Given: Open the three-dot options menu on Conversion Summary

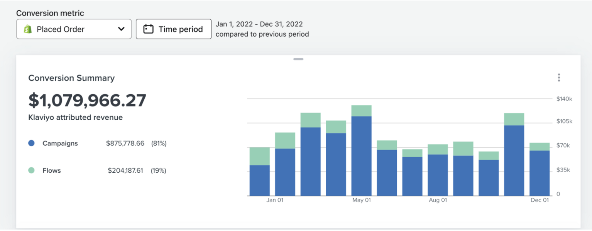Looking at the screenshot, I should tap(558, 77).
